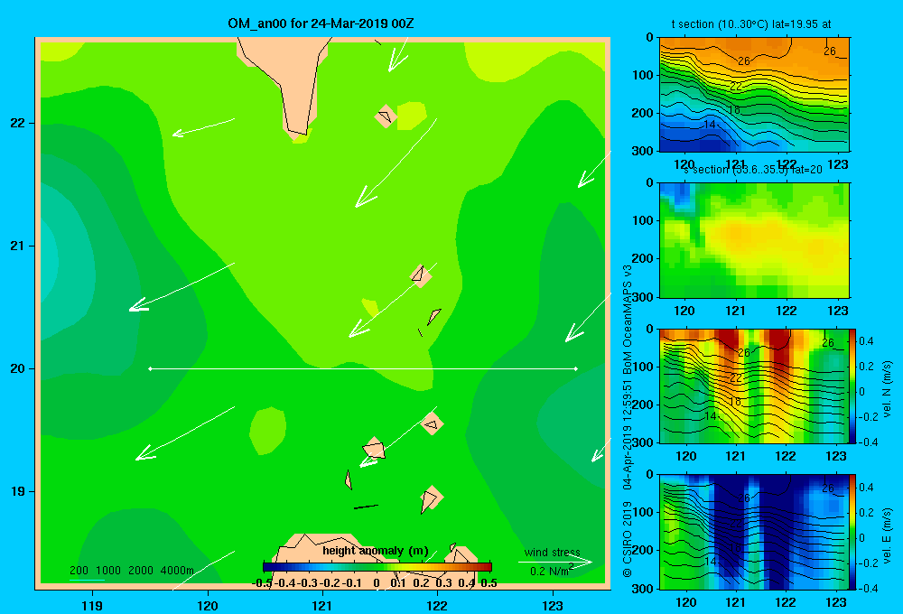Open the northward velocity section panel

coord(754,386)
